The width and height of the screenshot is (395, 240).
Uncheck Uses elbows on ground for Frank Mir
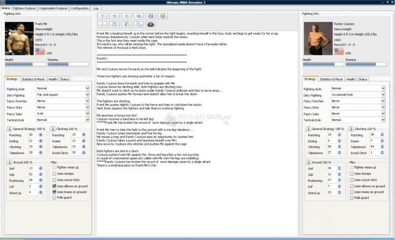[54, 186]
